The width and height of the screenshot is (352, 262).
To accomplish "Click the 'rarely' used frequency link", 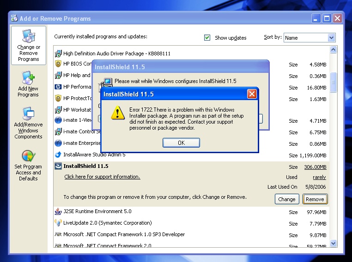I will point(319,177).
